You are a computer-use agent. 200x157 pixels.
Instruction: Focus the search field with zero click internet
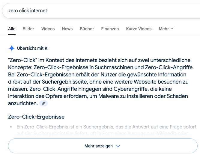click(101, 11)
